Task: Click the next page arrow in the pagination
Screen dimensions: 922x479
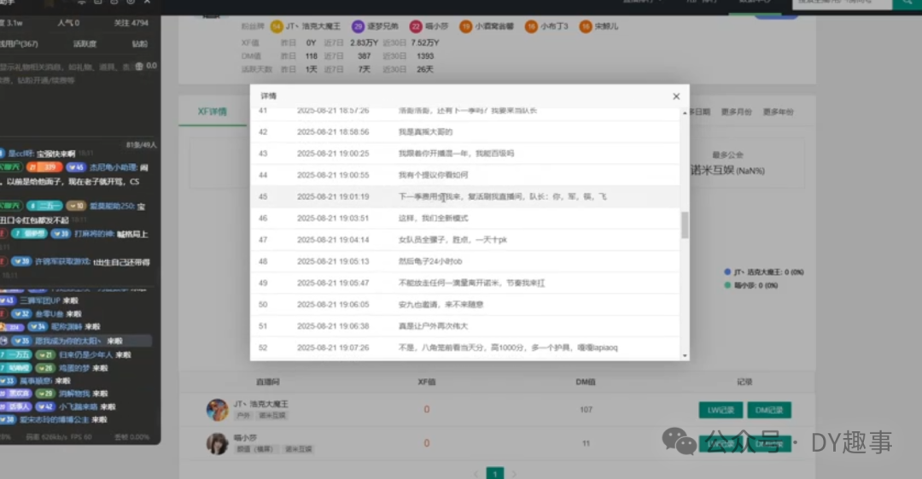Action: (x=514, y=474)
